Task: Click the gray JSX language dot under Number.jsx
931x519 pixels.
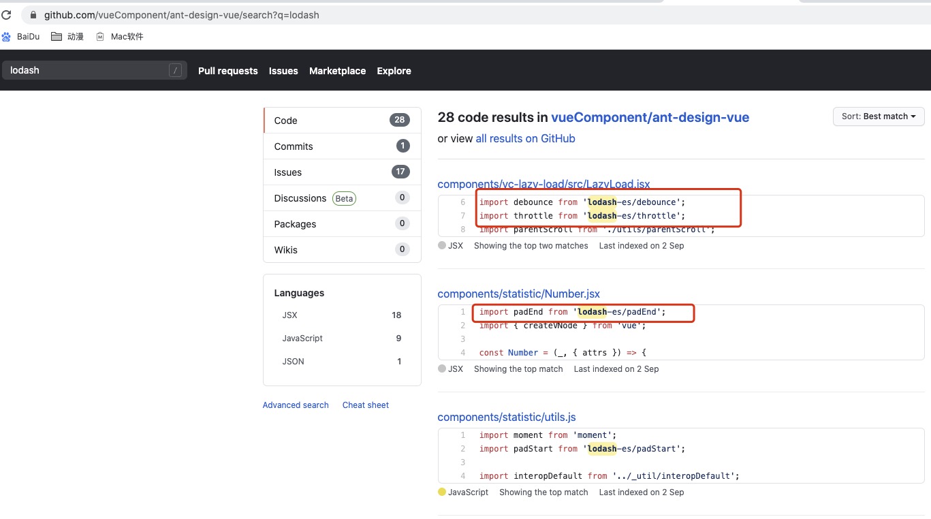Action: coord(442,368)
